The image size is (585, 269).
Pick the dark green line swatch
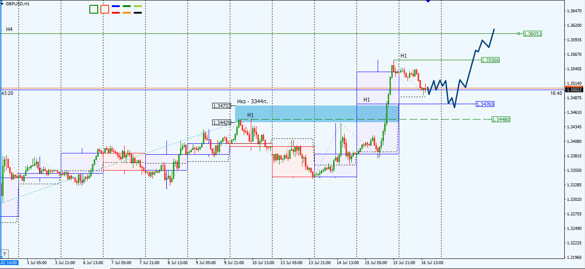point(127,7)
